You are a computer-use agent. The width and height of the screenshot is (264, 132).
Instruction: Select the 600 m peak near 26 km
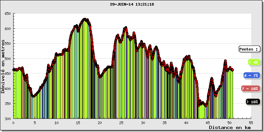tap(125, 28)
